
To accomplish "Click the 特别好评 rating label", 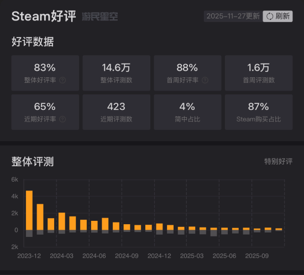I will tap(279, 161).
